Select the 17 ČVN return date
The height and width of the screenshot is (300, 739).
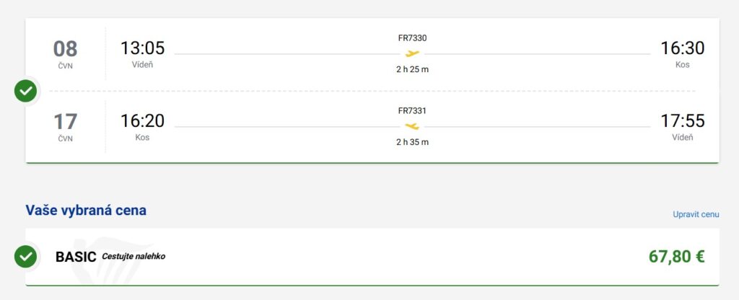(65, 126)
